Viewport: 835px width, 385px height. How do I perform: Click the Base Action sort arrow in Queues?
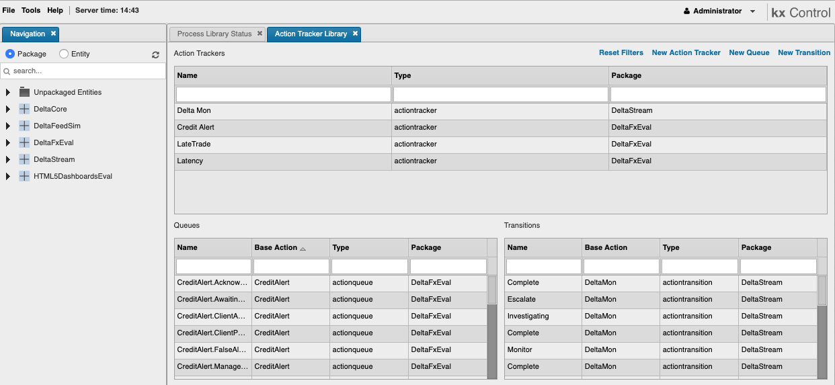(303, 249)
